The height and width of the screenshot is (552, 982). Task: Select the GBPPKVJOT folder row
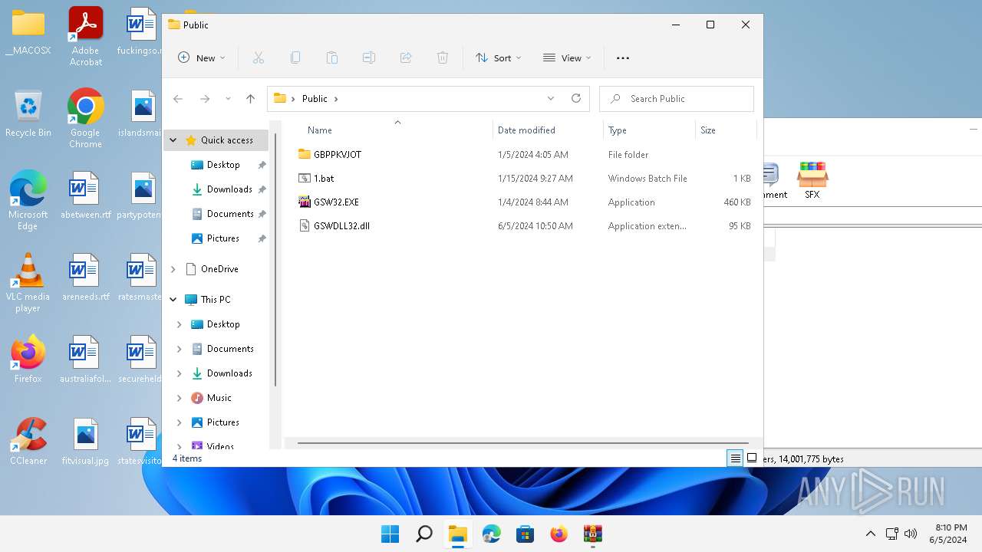[x=525, y=154]
